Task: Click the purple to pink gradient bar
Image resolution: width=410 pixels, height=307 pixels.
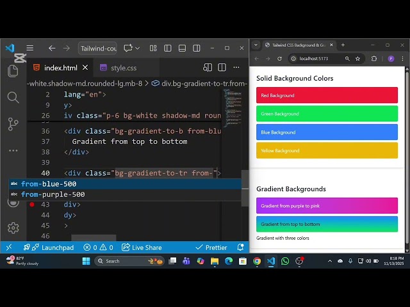Action: [x=327, y=206]
